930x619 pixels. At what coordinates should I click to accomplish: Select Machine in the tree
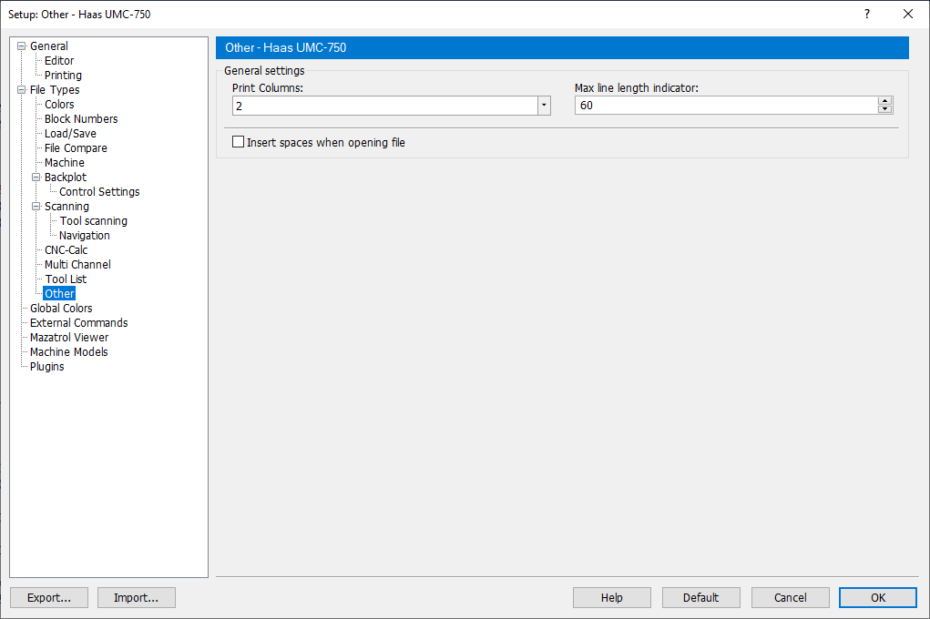[x=65, y=162]
